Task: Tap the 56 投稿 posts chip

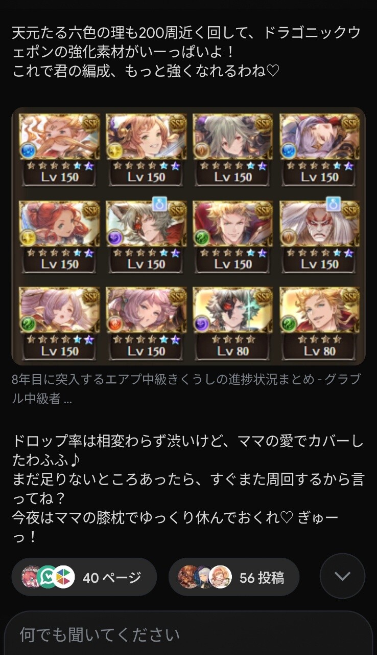Action: click(234, 577)
